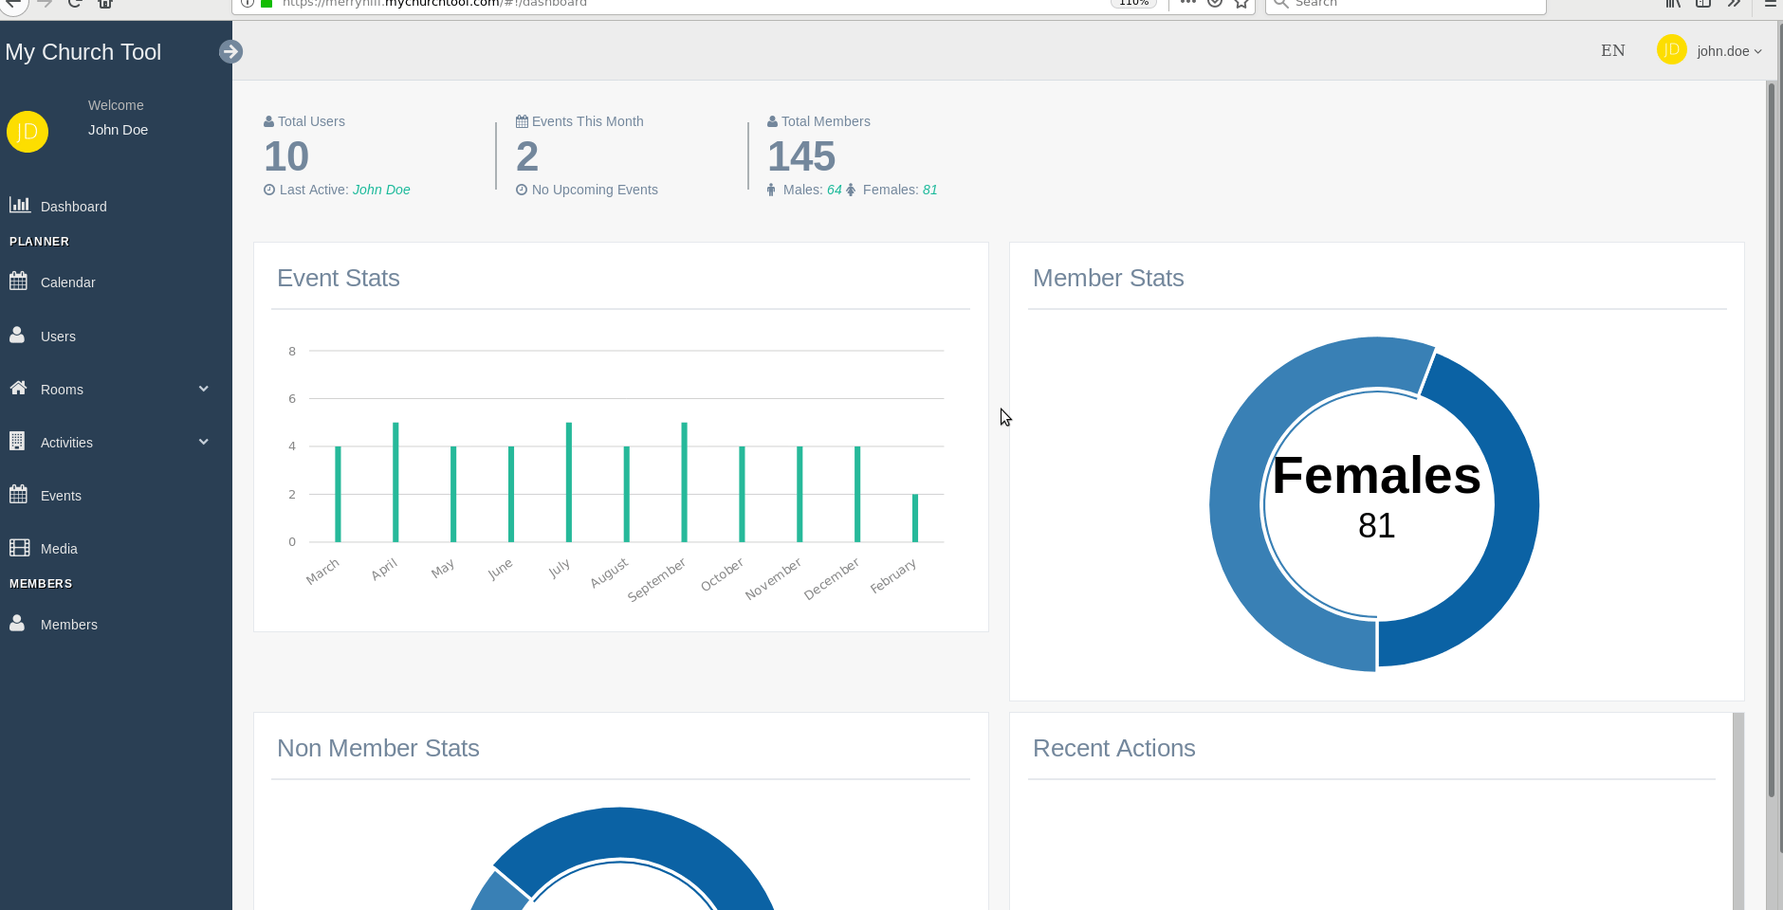Click the April bar in Event Stats
Image resolution: width=1783 pixels, height=910 pixels.
coord(395,482)
